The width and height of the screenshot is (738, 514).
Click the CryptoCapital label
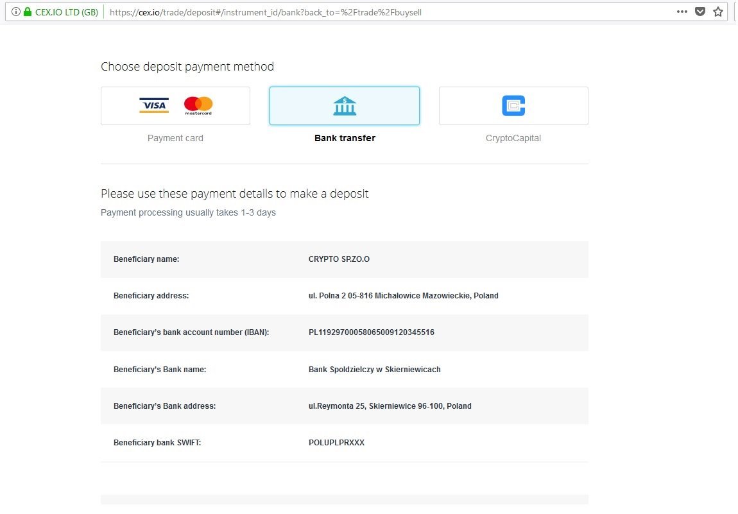click(x=513, y=138)
